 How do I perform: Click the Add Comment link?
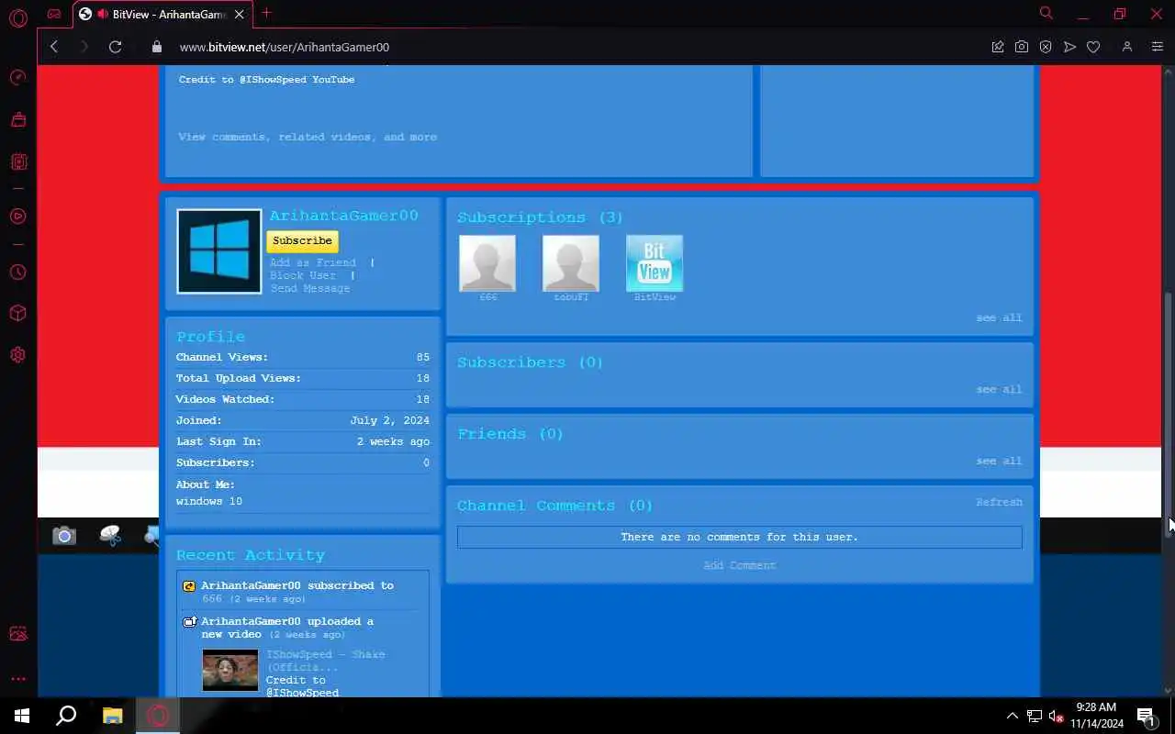[x=740, y=565]
